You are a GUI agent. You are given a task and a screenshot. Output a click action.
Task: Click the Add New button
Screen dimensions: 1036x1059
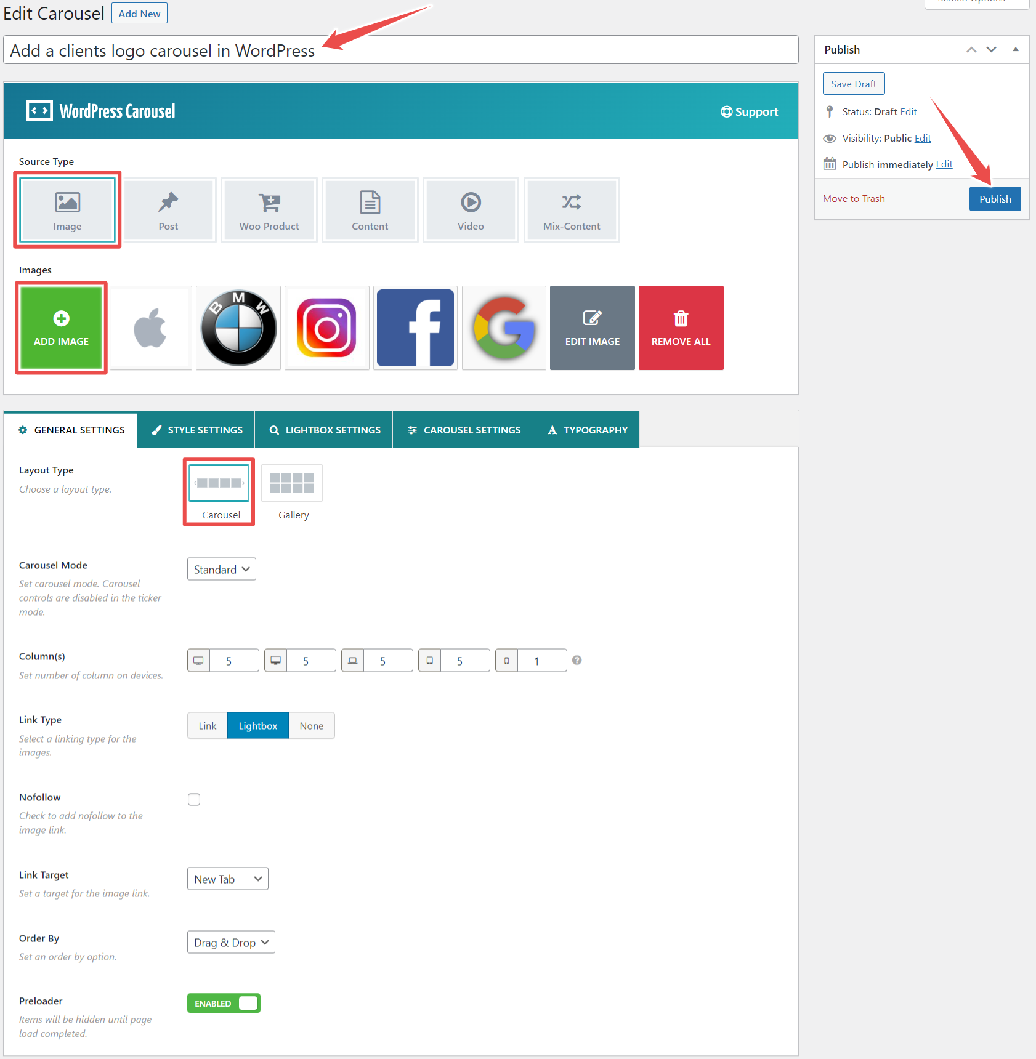[139, 14]
